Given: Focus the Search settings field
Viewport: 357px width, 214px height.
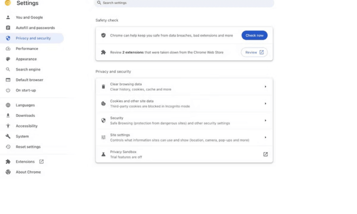Looking at the screenshot, I should [x=184, y=3].
